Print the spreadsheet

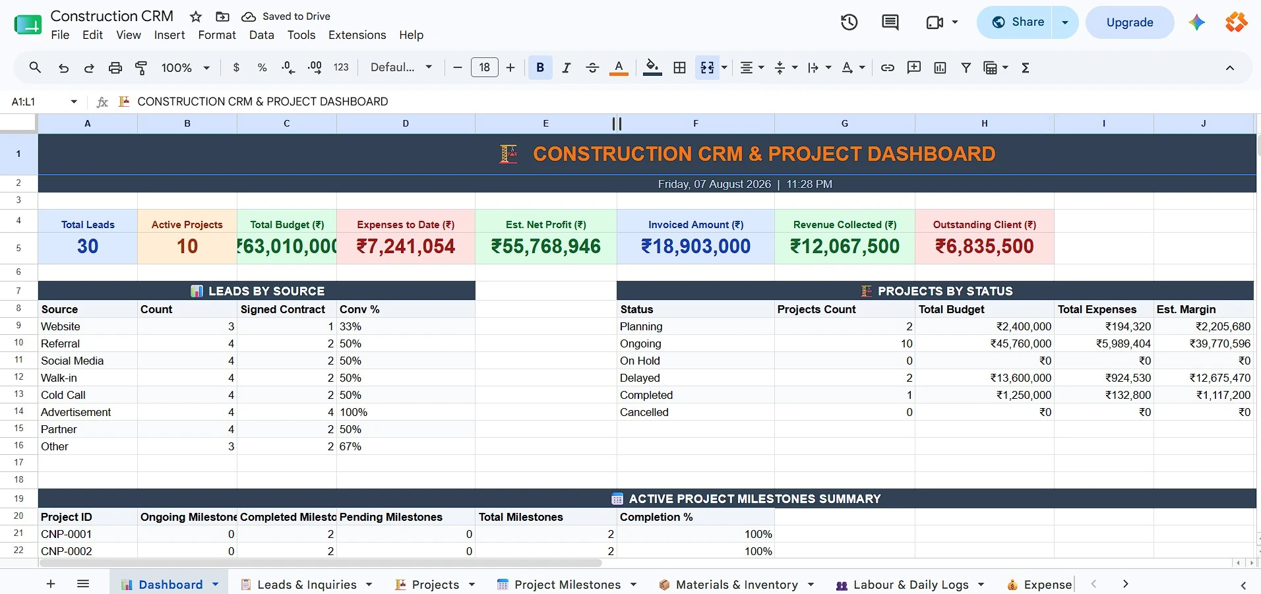pyautogui.click(x=115, y=67)
